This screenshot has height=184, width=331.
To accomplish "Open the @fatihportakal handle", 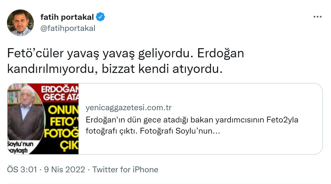I will click(x=67, y=27).
